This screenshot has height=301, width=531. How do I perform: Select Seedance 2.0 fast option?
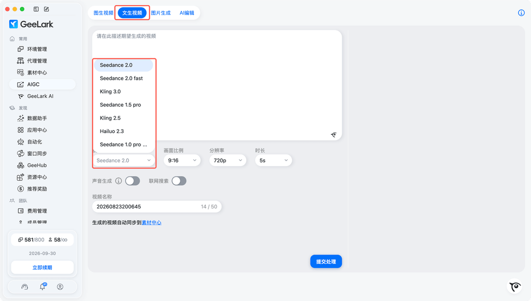click(x=123, y=78)
